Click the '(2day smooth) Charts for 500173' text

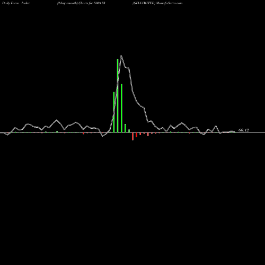(81, 3)
